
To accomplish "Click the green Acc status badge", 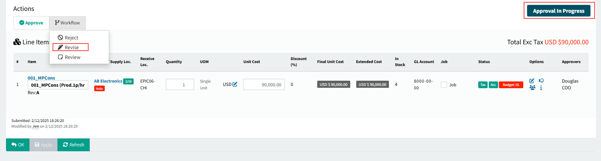I will pos(493,85).
